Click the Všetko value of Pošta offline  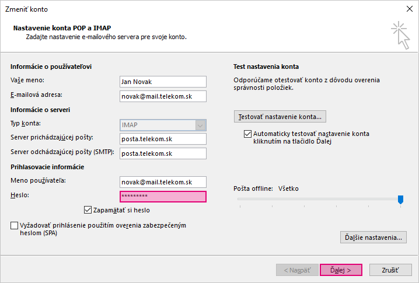tap(288, 188)
